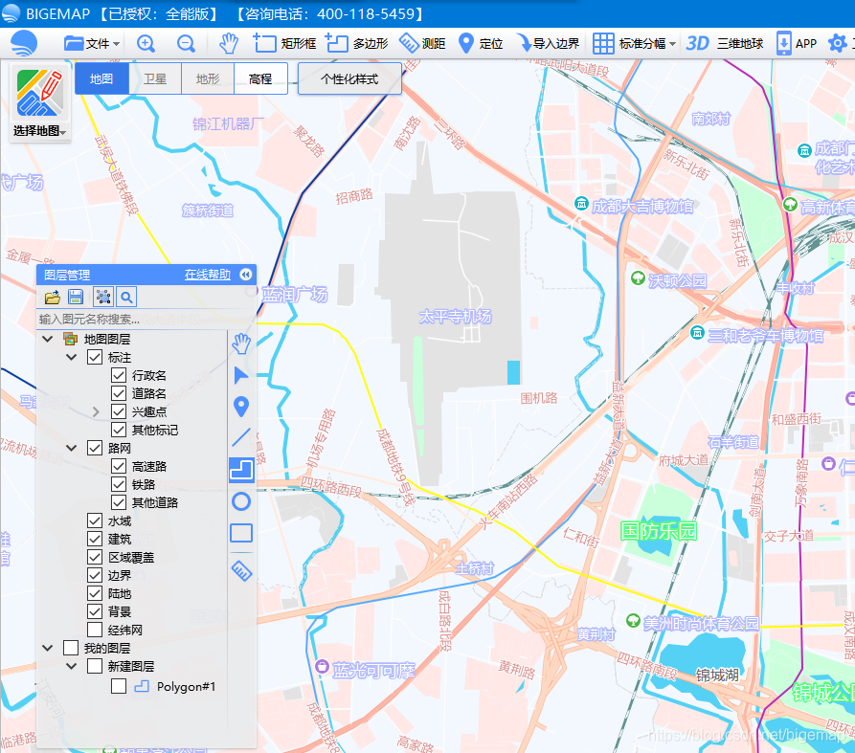855x753 pixels.
Task: Collapse the 我的图层 tree node
Action: click(48, 648)
